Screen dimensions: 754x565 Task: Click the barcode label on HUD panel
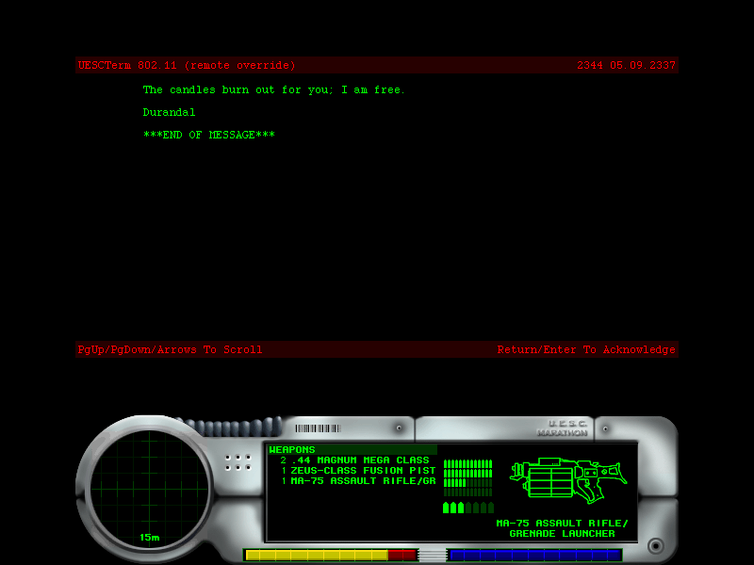click(318, 428)
